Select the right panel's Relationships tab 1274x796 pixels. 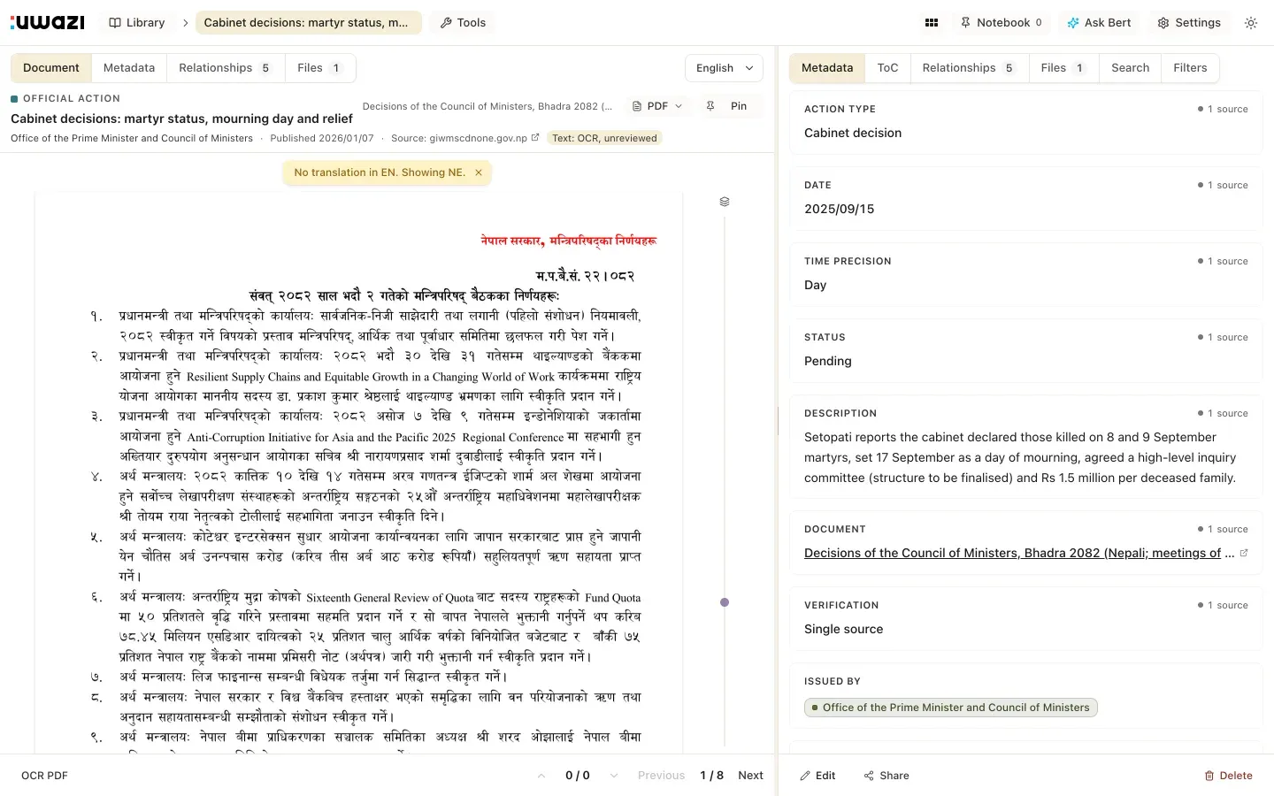pos(969,68)
